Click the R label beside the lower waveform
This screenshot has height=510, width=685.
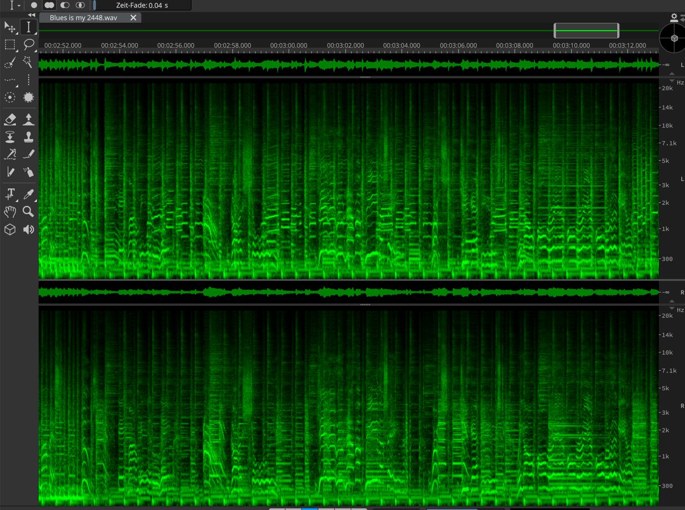[682, 292]
